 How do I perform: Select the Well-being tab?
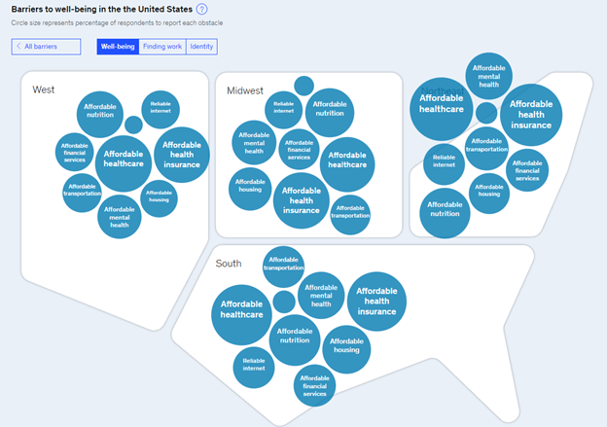(x=118, y=47)
